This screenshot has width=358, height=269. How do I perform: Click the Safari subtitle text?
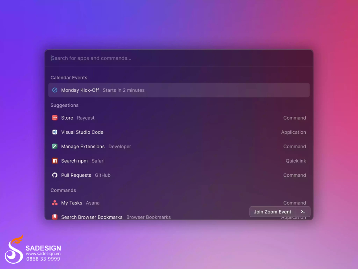click(x=98, y=161)
